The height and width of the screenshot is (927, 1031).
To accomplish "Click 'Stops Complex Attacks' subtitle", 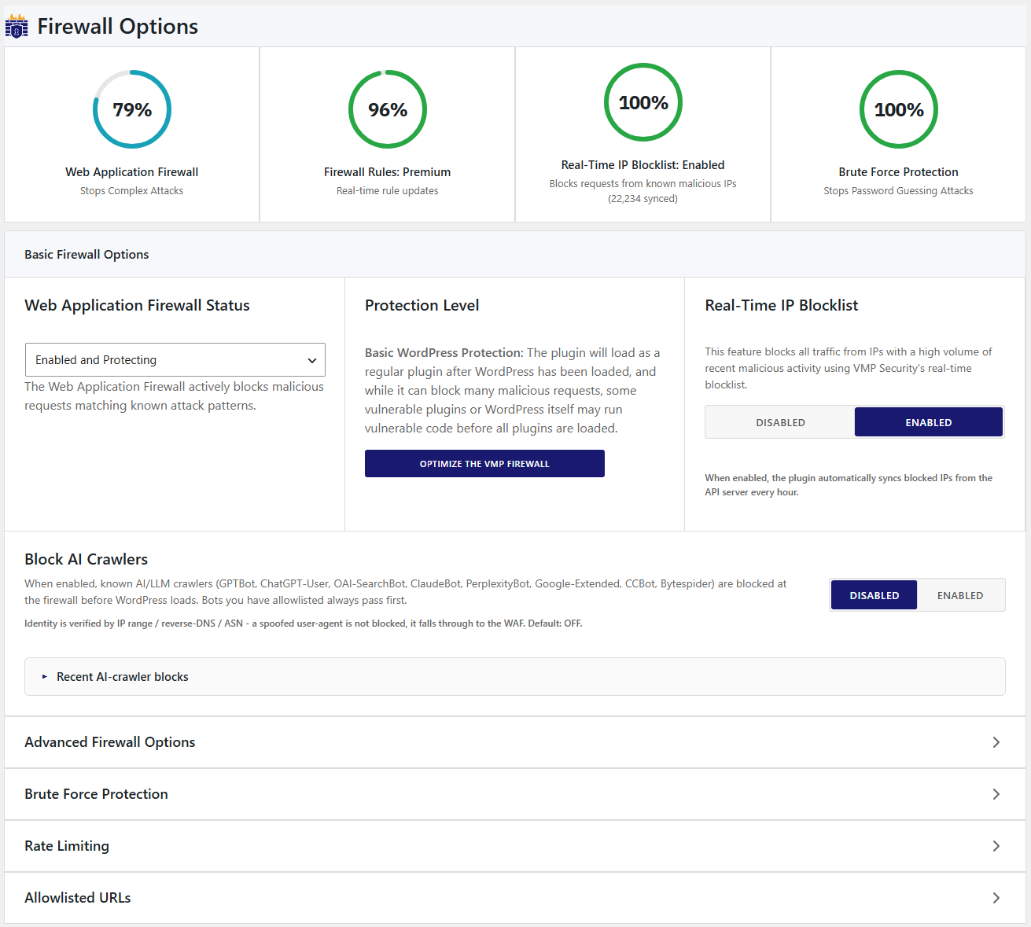I will tap(132, 191).
